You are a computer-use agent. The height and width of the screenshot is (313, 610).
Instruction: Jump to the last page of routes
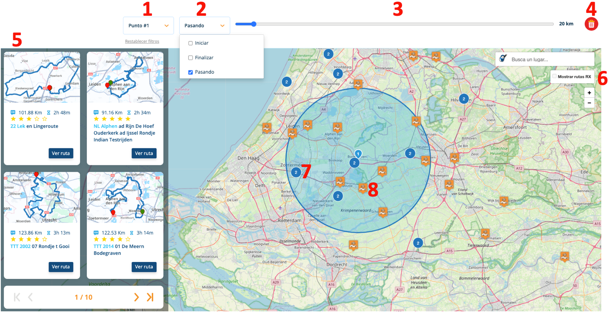[x=150, y=297]
